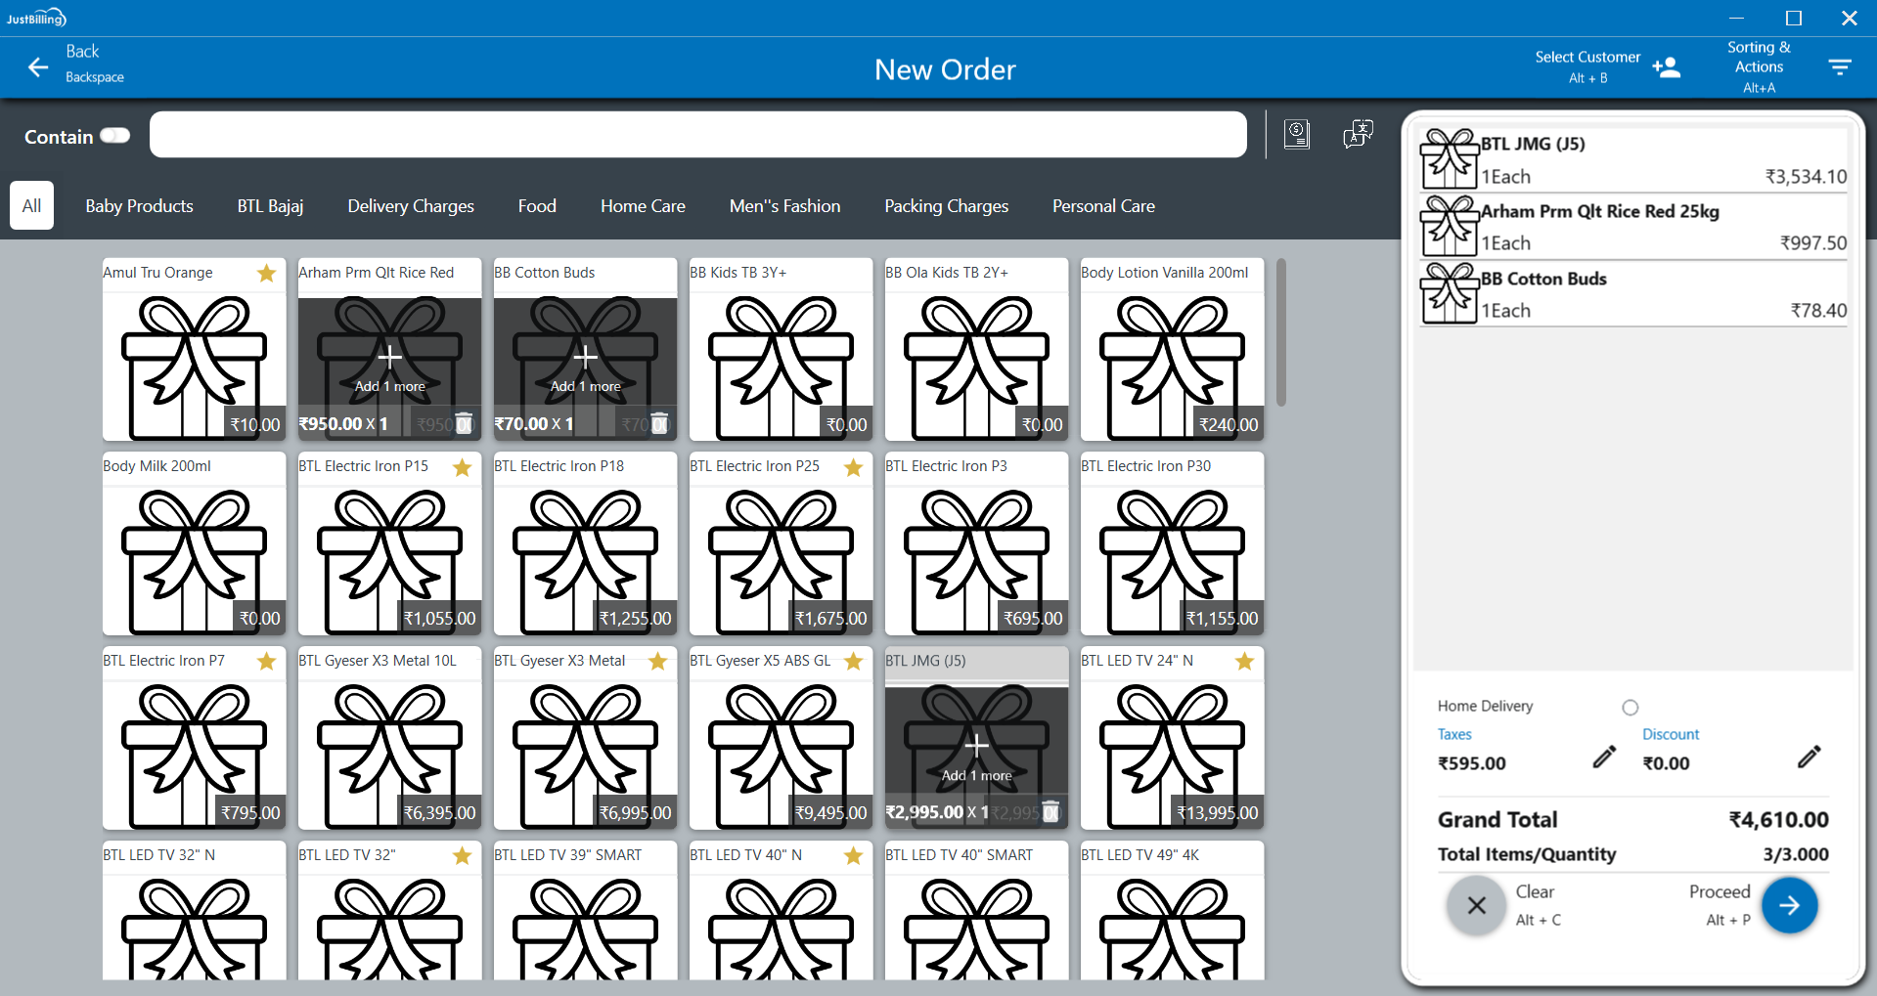Click the product search input field
The image size is (1877, 996).
click(x=697, y=135)
